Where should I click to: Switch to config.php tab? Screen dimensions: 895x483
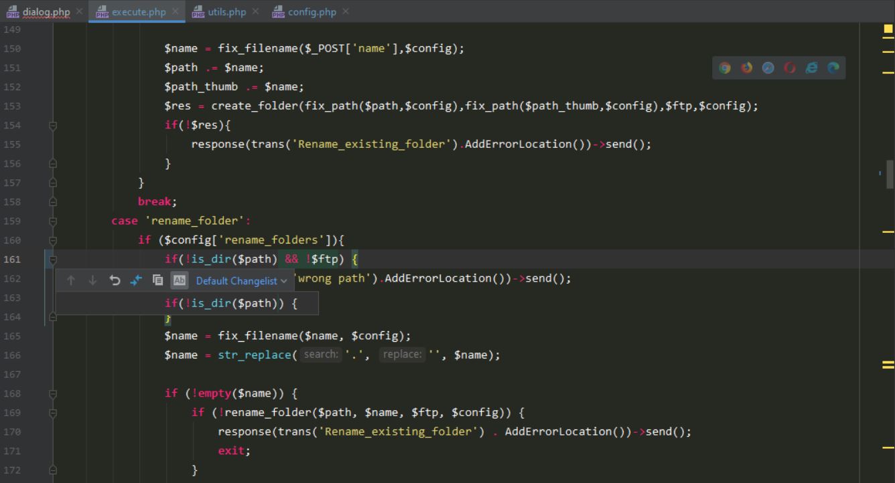click(312, 12)
